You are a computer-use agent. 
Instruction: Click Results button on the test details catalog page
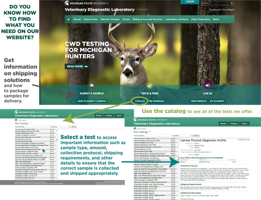pos(223,124)
